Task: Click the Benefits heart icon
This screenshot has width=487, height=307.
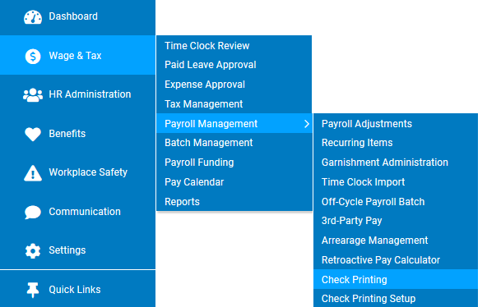Action: pos(33,134)
